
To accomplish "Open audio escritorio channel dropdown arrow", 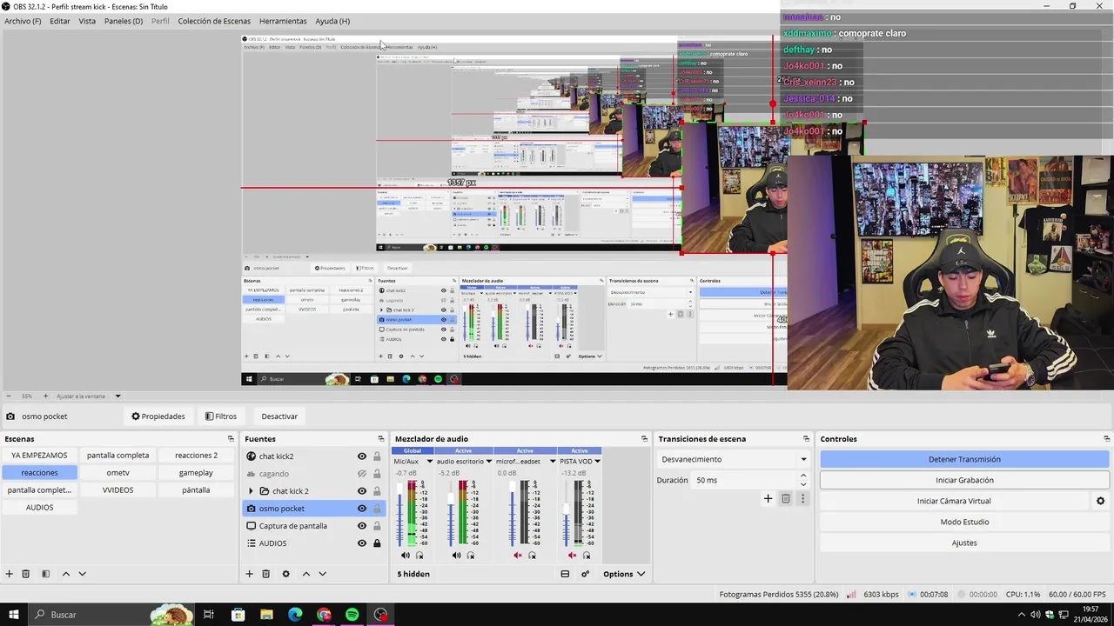I will [489, 462].
